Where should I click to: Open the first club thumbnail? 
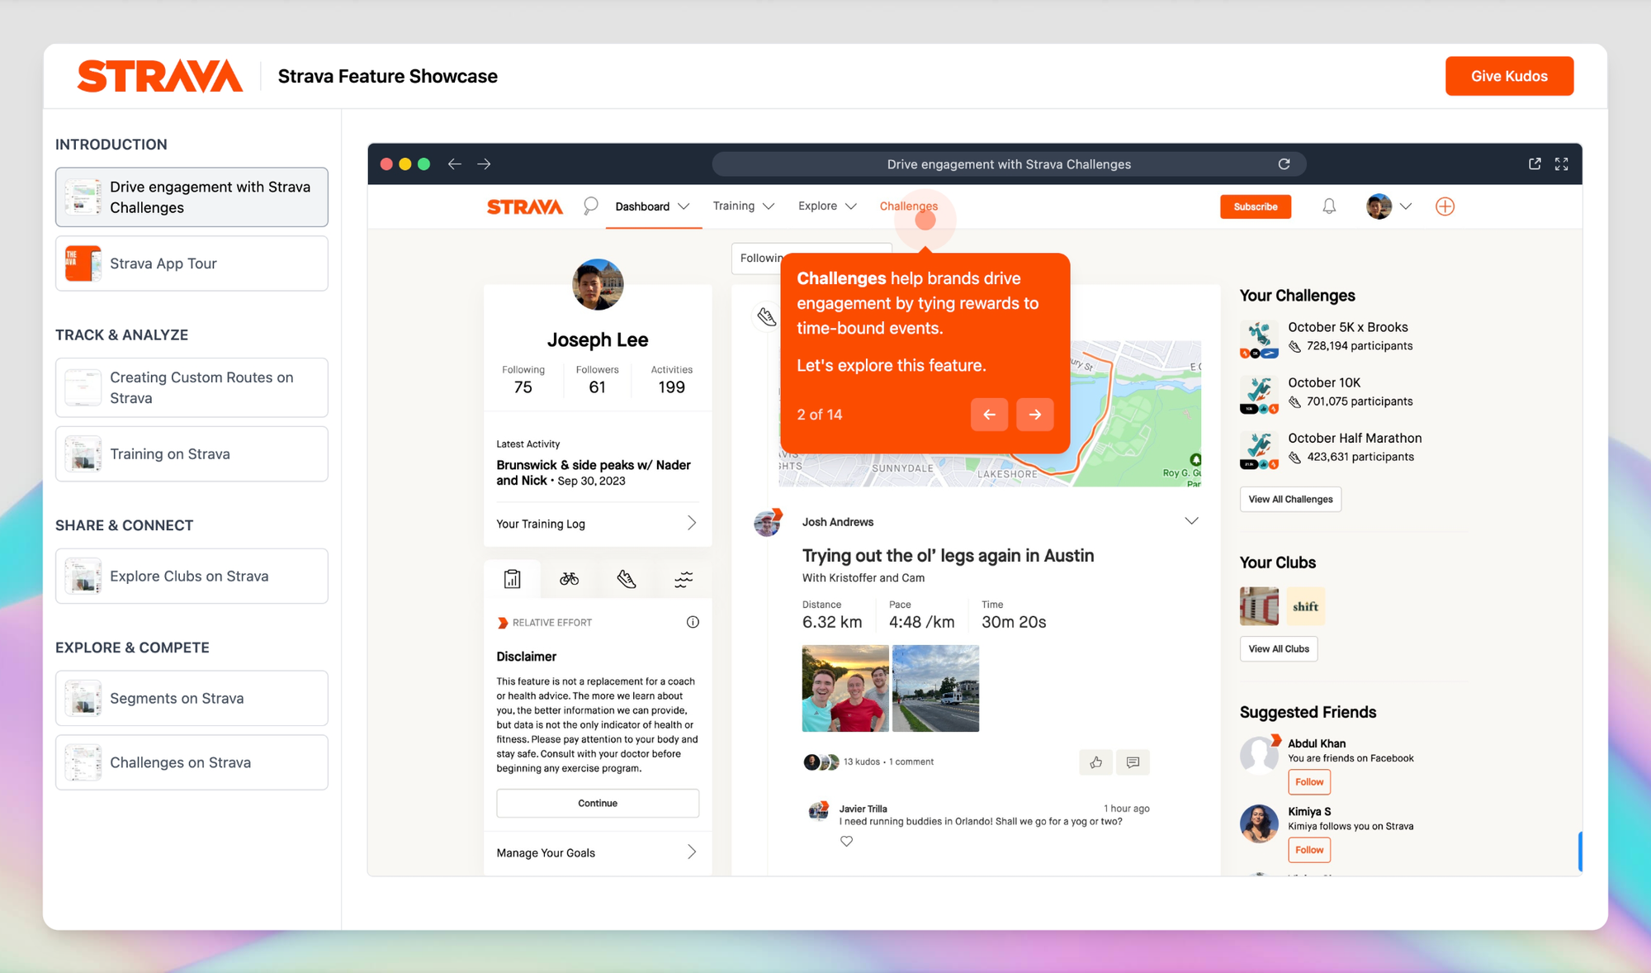(x=1259, y=606)
